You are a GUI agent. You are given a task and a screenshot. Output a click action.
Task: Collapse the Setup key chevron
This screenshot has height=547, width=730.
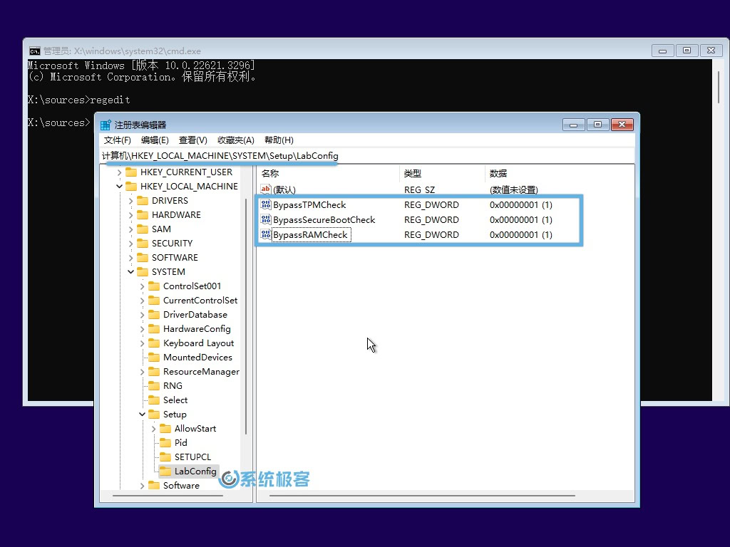click(x=142, y=414)
